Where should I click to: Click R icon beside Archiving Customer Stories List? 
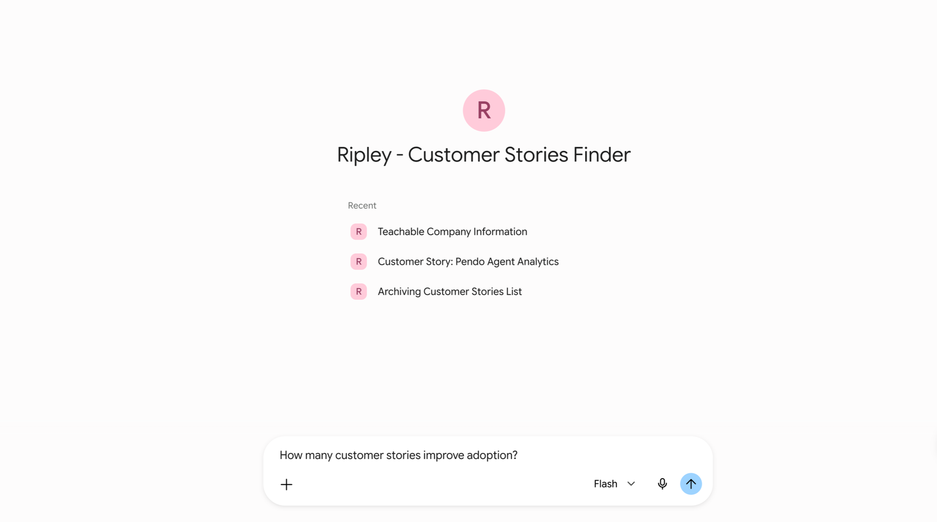tap(359, 292)
